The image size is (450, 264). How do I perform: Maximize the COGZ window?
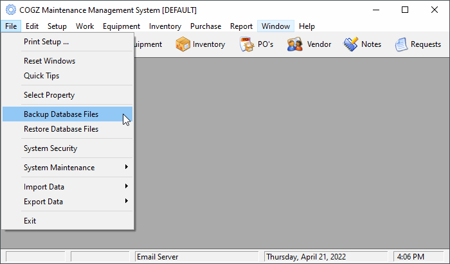click(405, 10)
